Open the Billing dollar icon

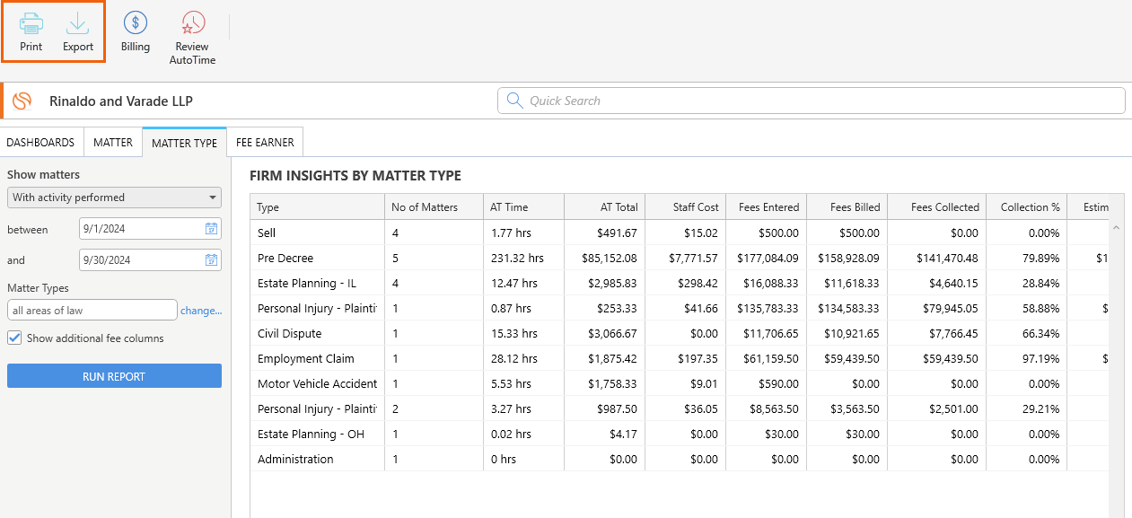click(136, 23)
